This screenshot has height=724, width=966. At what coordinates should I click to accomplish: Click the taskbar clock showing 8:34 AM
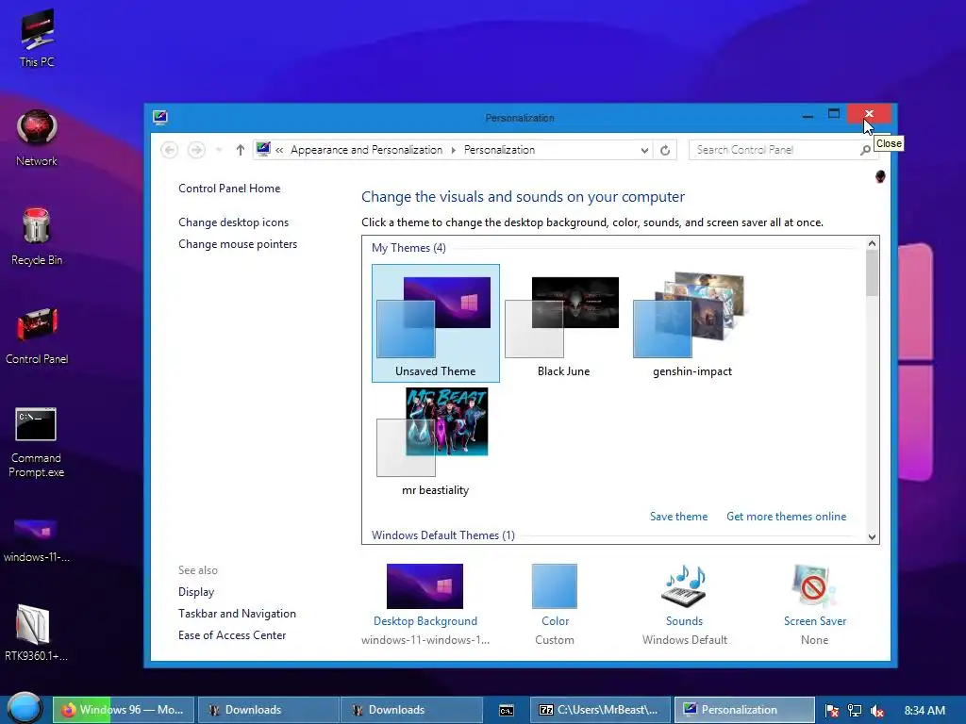(x=924, y=711)
